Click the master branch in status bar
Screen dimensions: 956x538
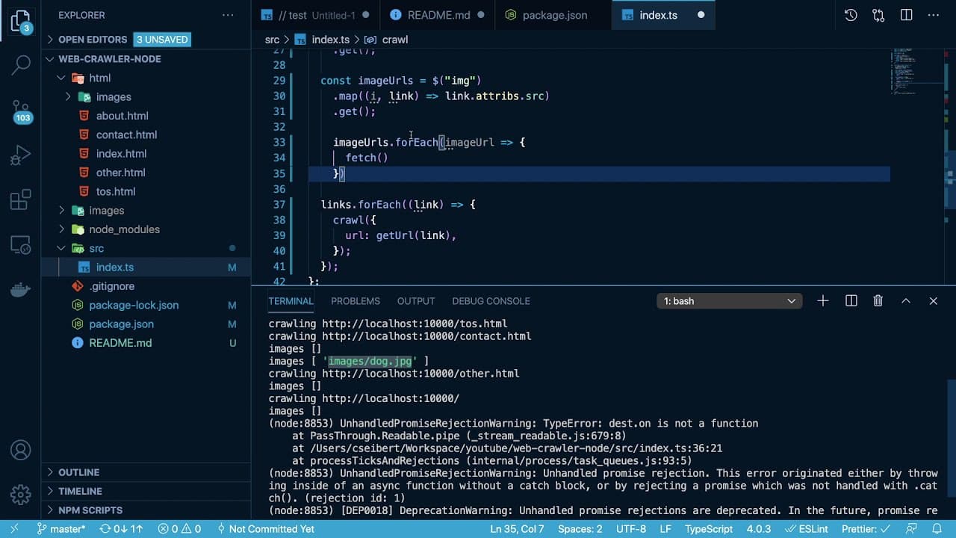point(61,529)
